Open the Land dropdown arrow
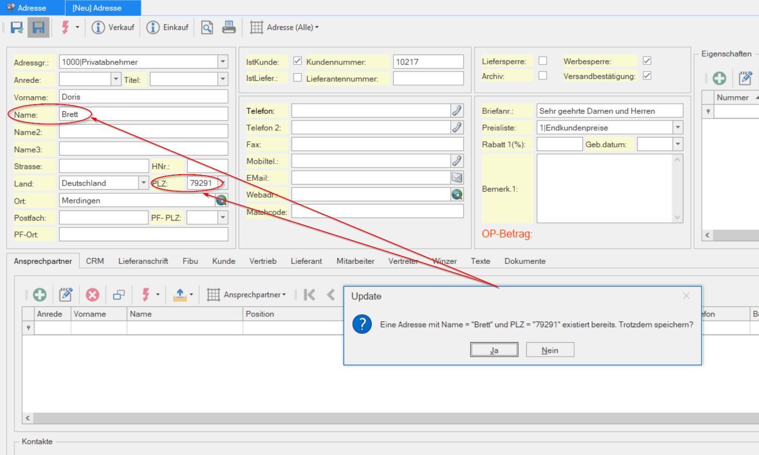 (144, 183)
